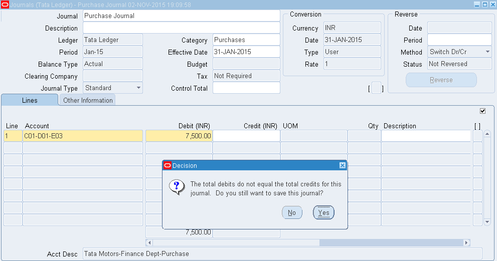Switch to the Other Information tab

pos(88,100)
